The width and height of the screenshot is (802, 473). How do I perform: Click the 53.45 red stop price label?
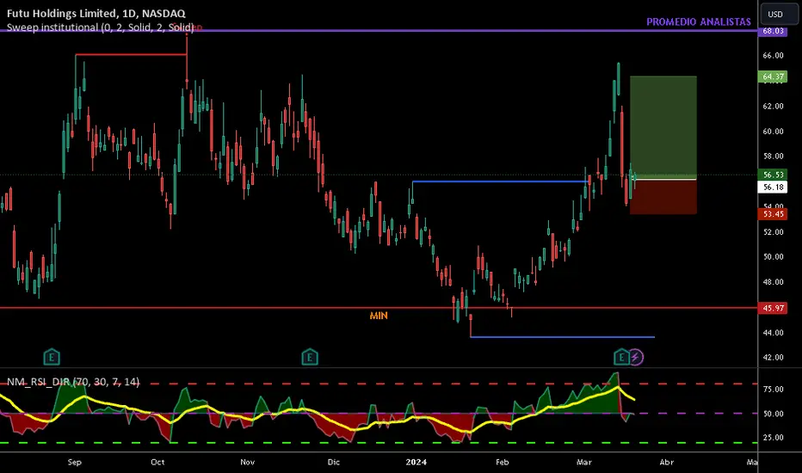point(774,214)
